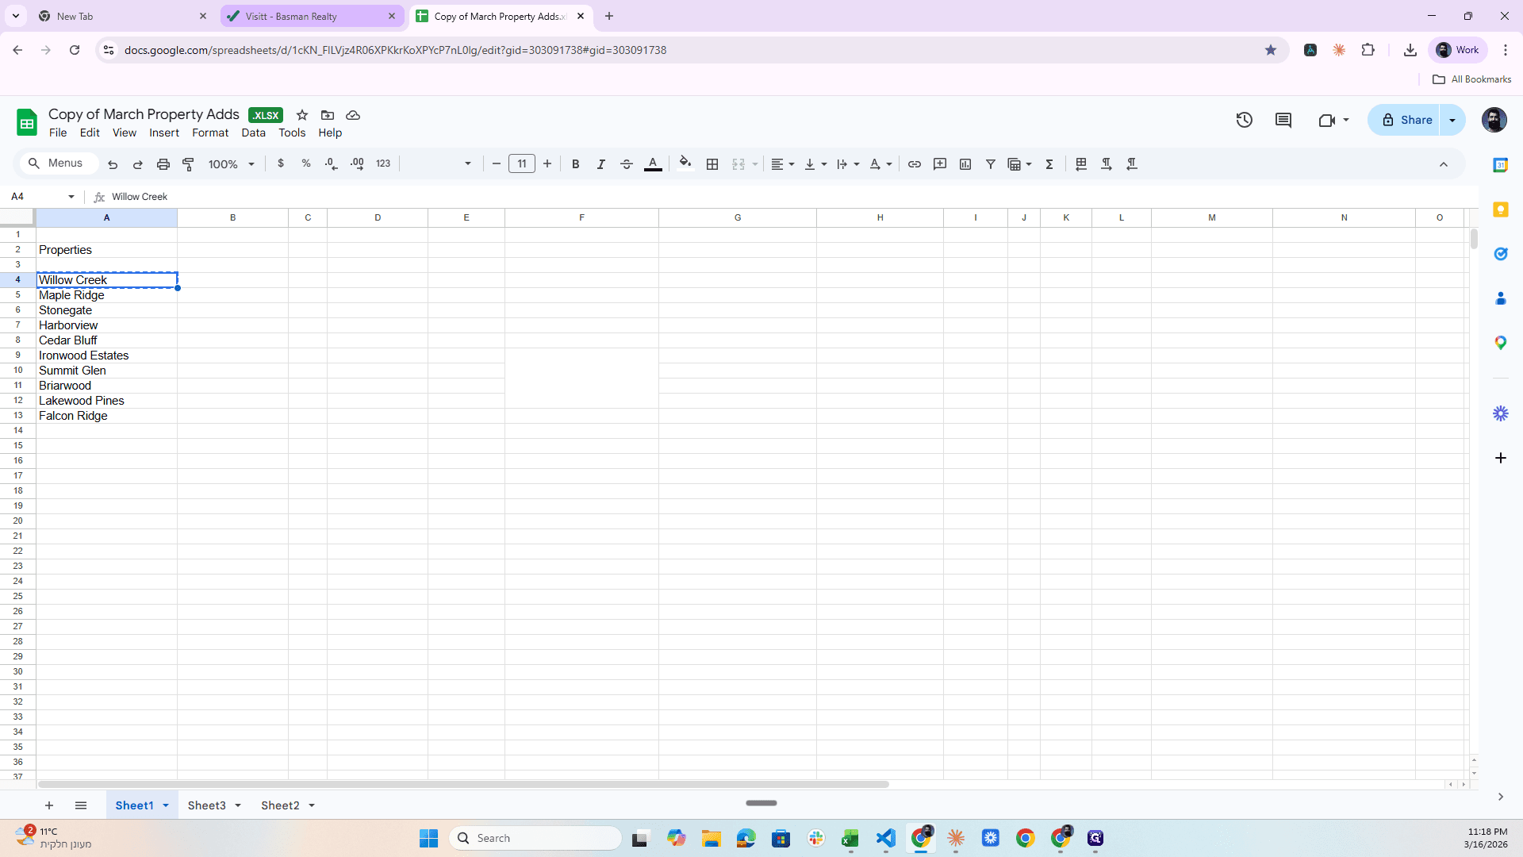
Task: Select the Paint format tool
Action: tap(189, 164)
